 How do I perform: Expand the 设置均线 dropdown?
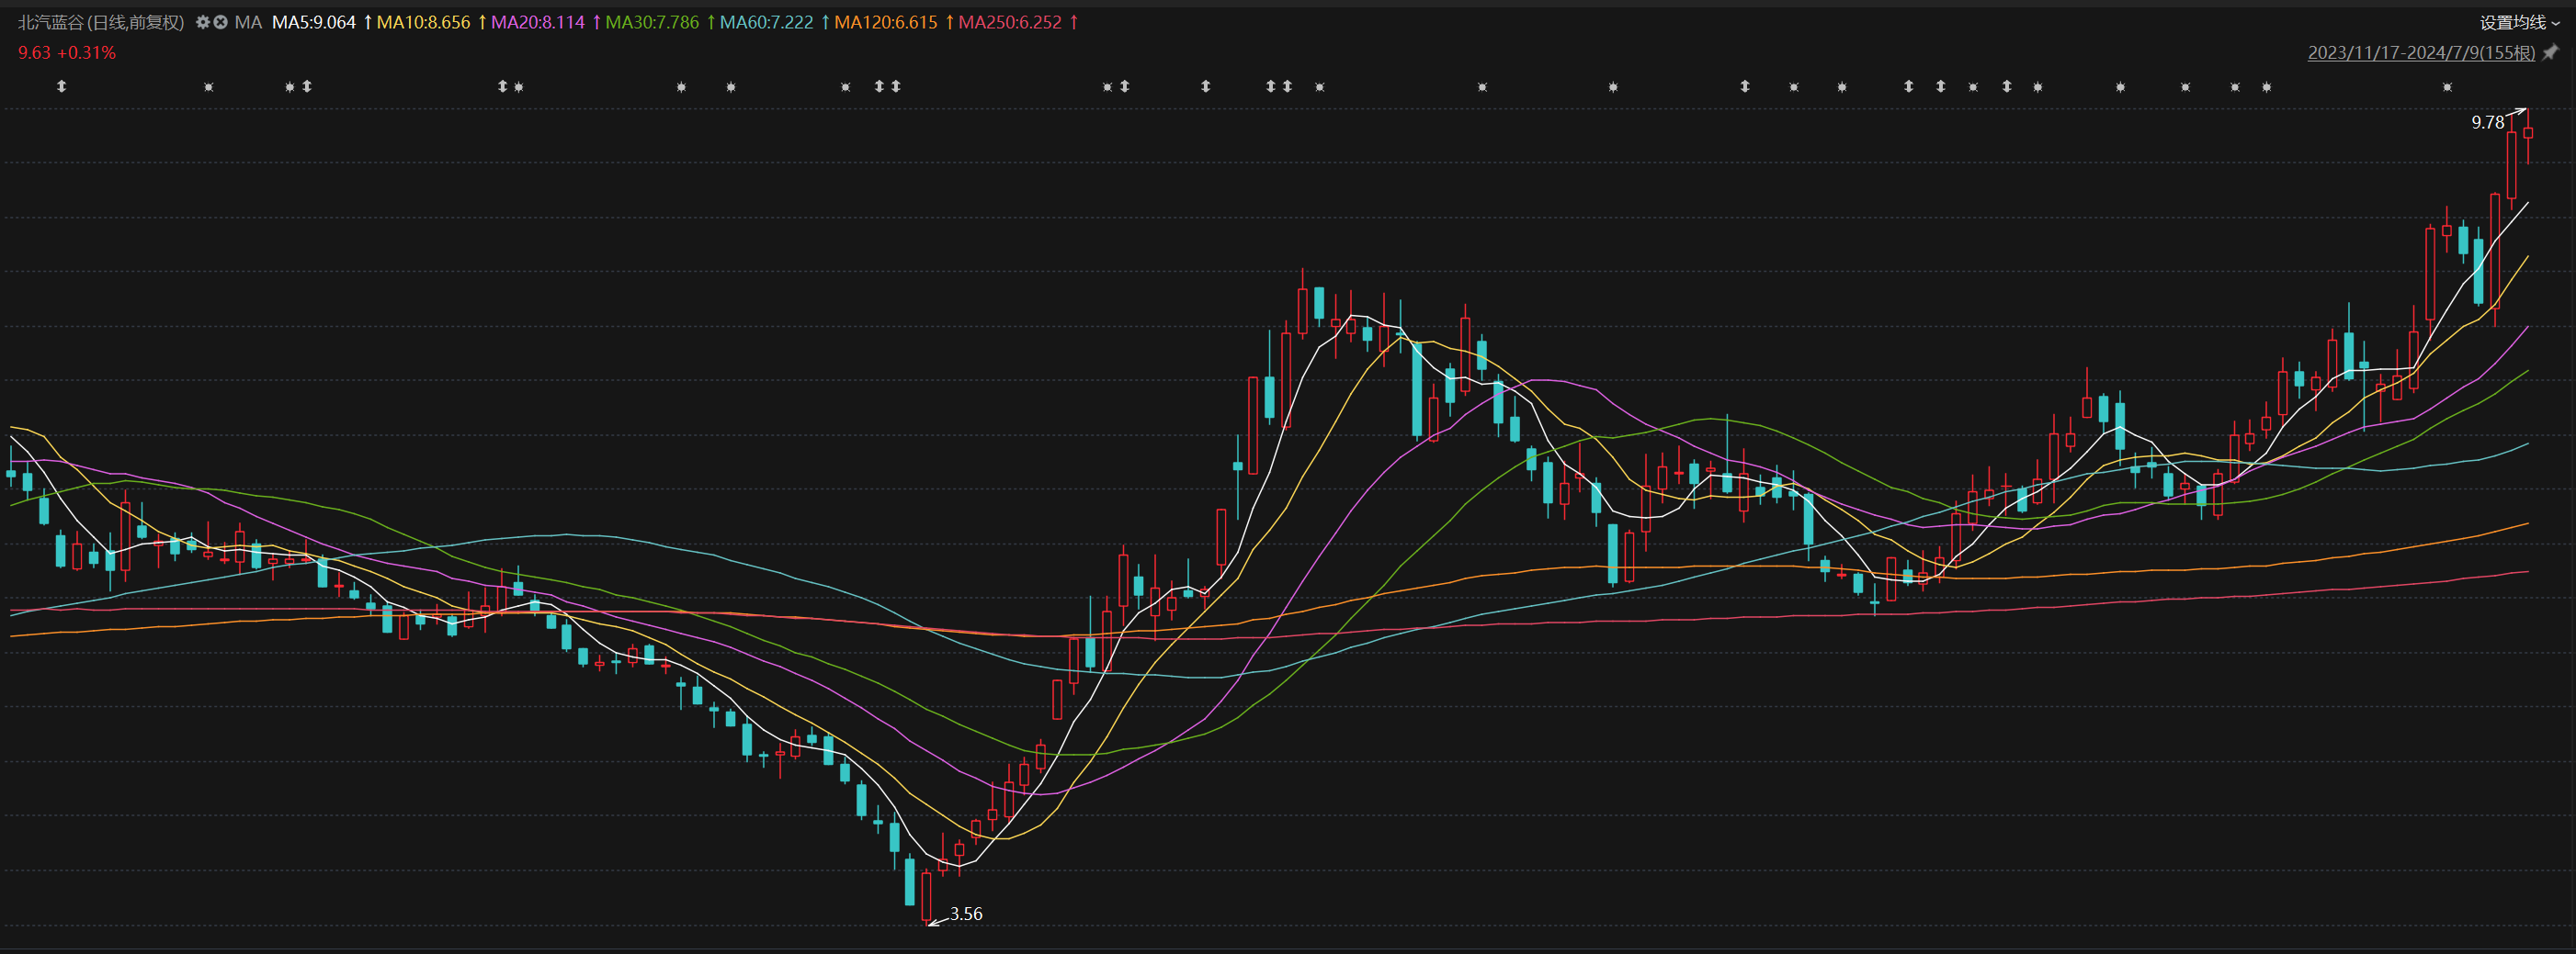[x=2512, y=22]
